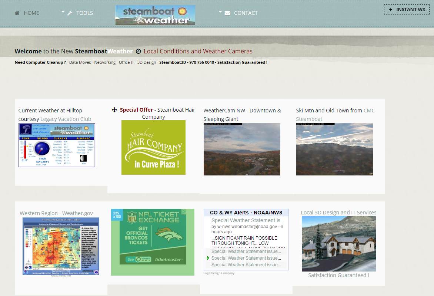Click the move arrows icon beside Special Offer
Screen dimensions: 434x296
(114, 110)
